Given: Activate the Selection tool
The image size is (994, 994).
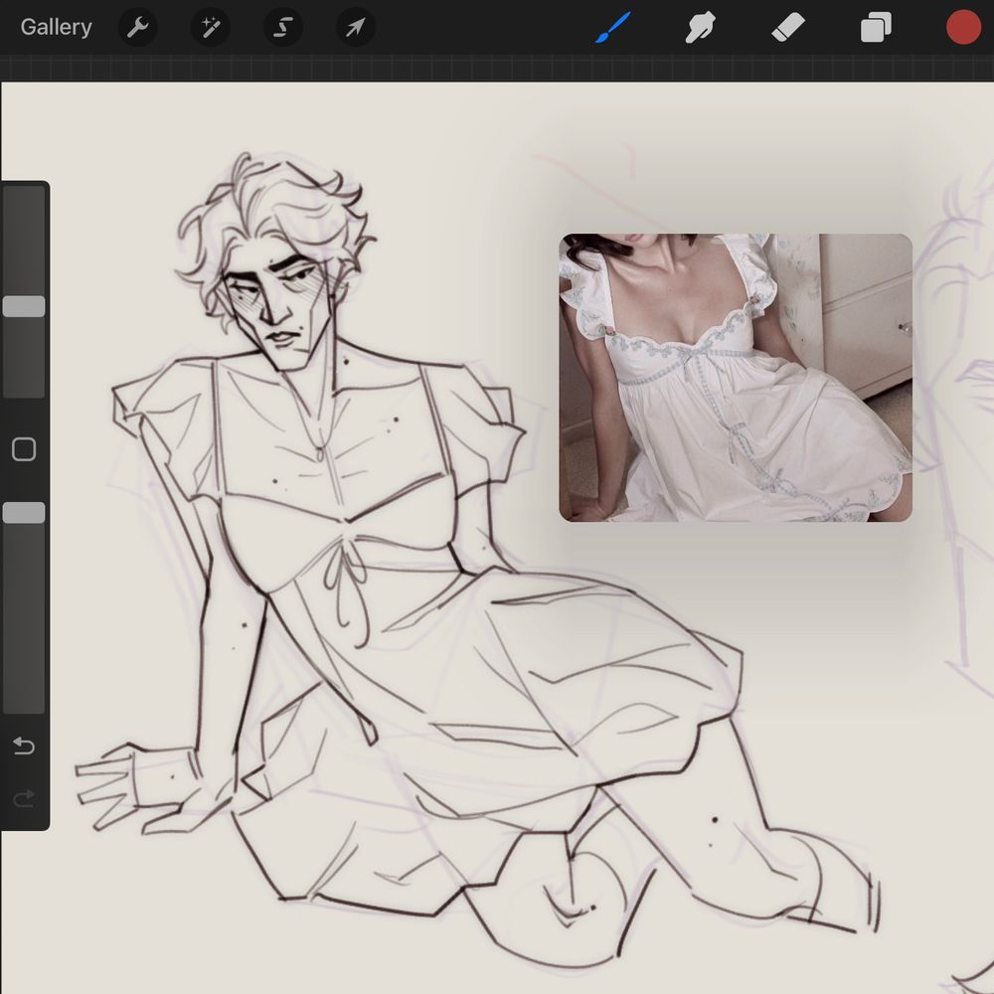Looking at the screenshot, I should 282,27.
